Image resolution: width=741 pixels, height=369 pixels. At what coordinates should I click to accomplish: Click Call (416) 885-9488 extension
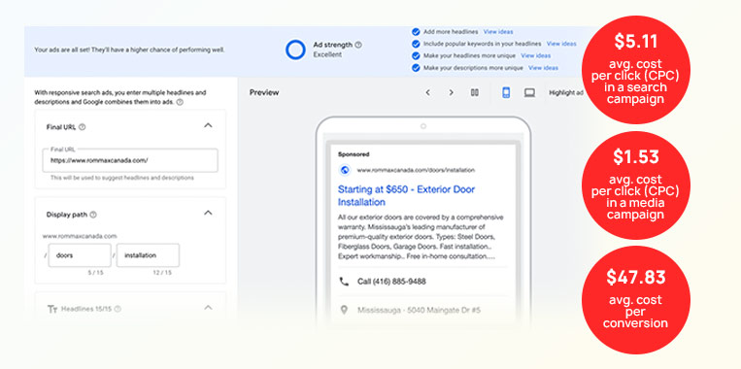(x=391, y=282)
